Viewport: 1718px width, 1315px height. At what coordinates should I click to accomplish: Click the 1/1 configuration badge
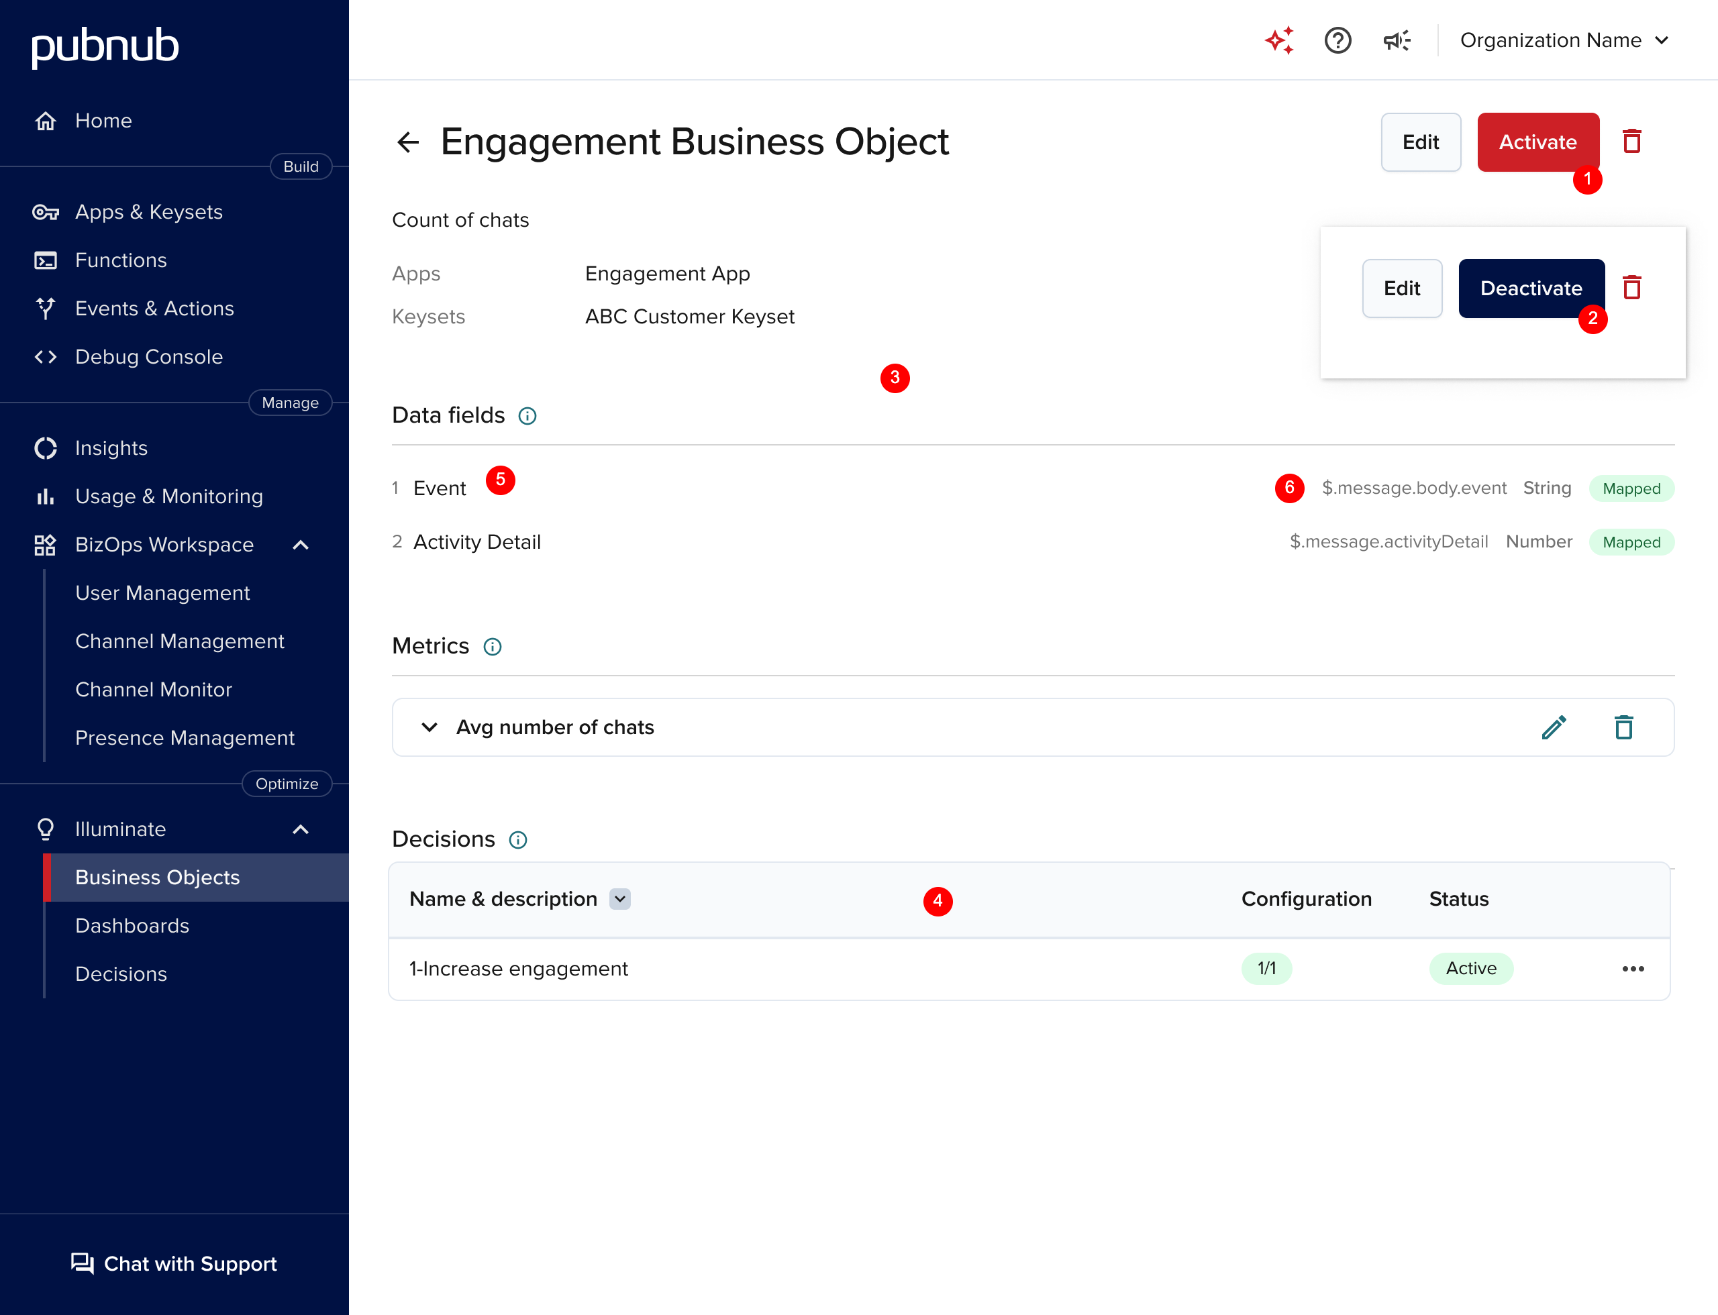[x=1266, y=969]
